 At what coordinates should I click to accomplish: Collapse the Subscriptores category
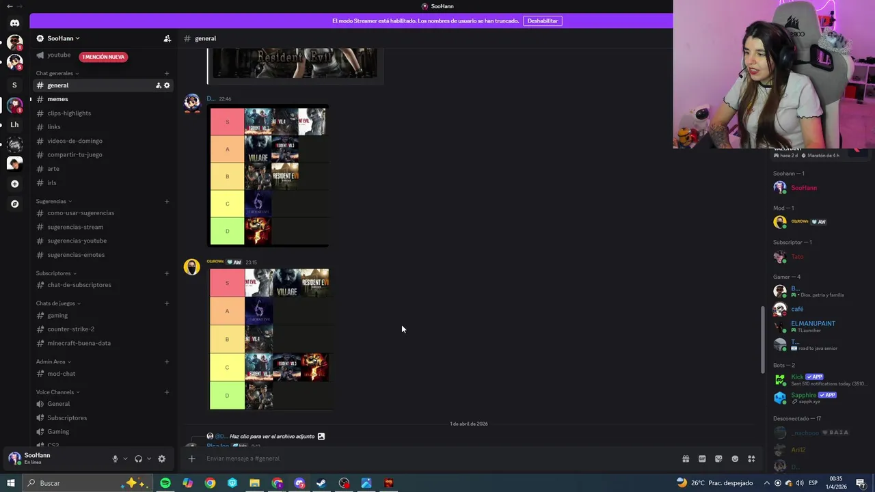click(x=56, y=273)
